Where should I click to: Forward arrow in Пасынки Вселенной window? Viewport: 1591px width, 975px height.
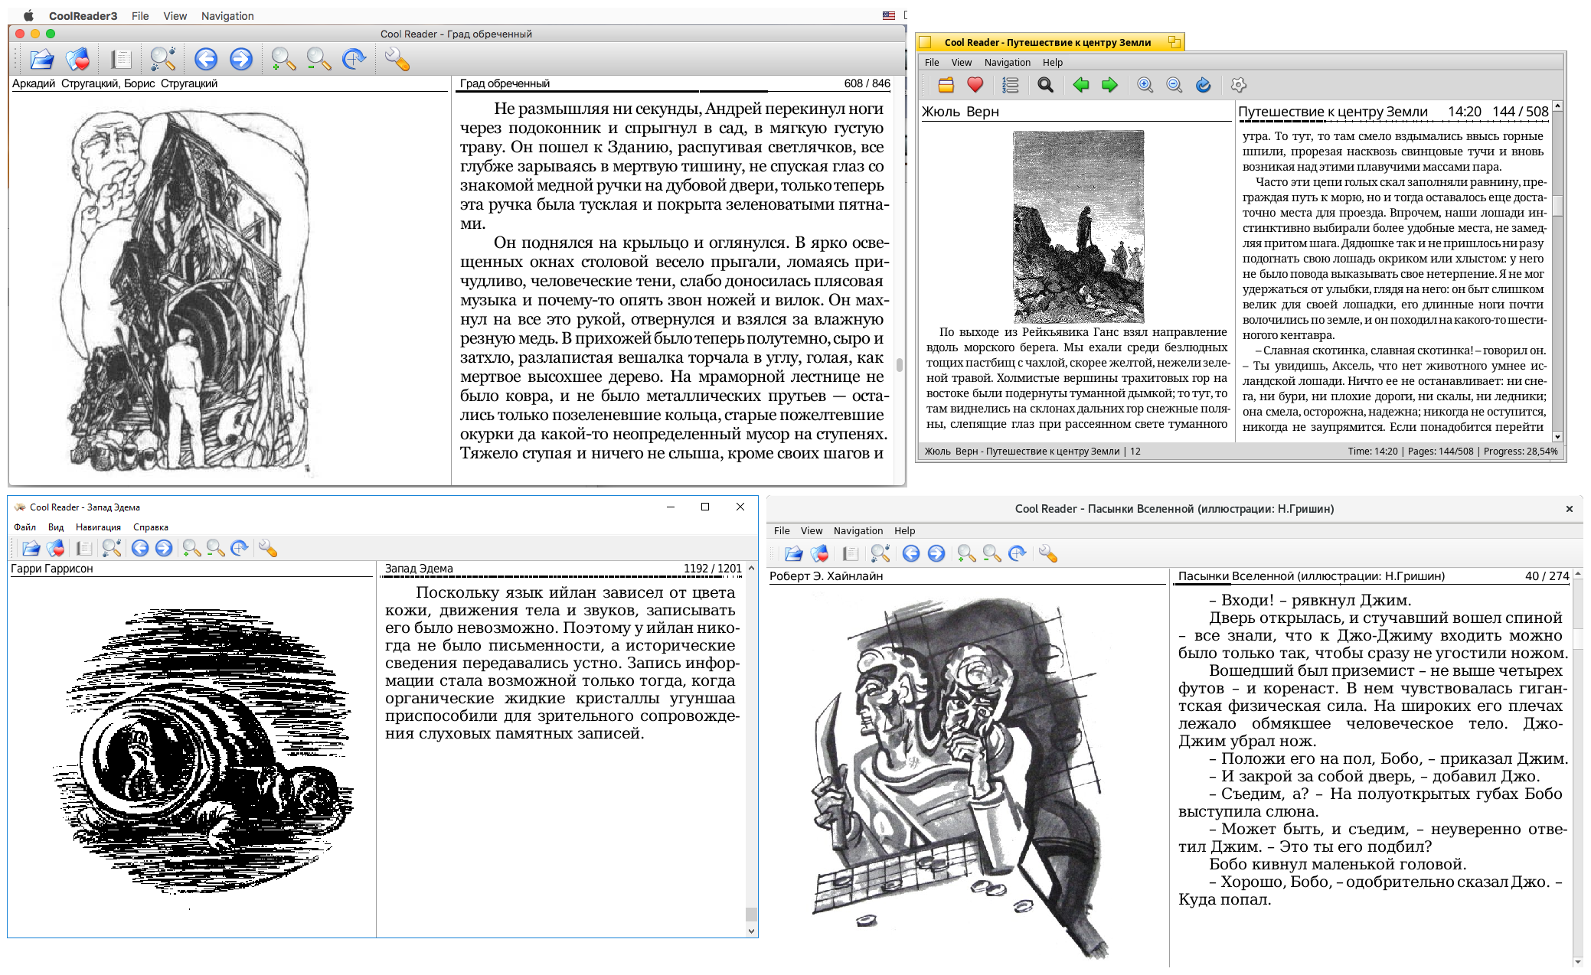(936, 553)
